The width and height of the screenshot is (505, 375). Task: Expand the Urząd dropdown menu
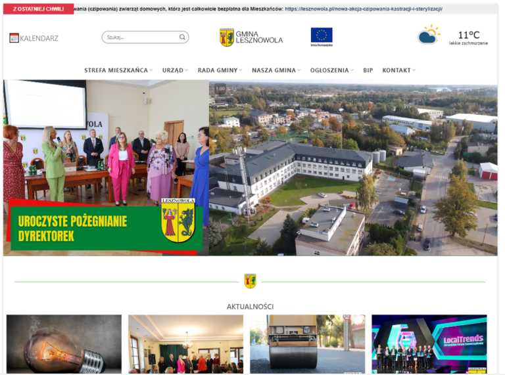coord(174,70)
